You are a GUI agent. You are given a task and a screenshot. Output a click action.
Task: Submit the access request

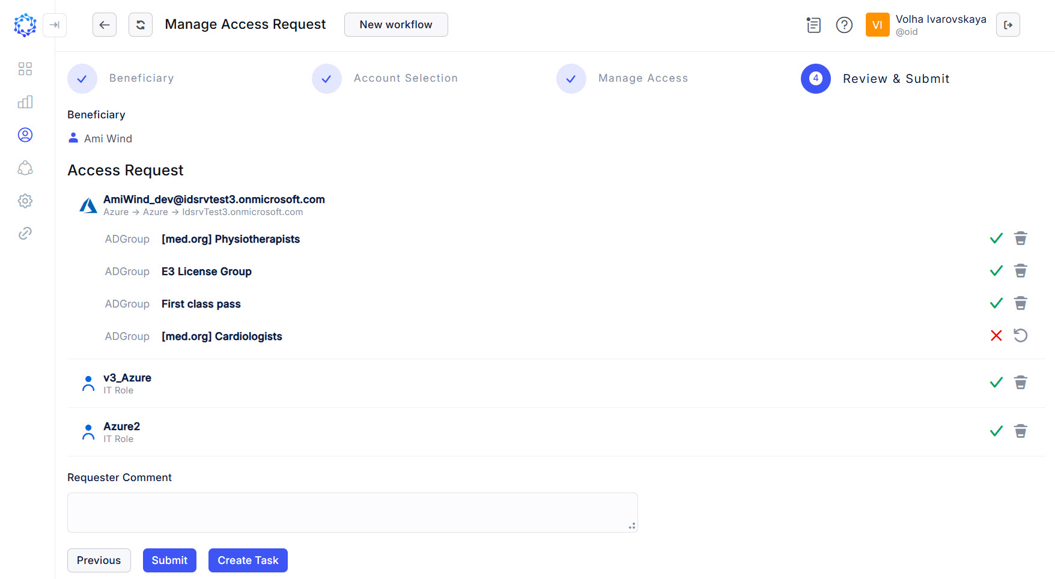[169, 560]
